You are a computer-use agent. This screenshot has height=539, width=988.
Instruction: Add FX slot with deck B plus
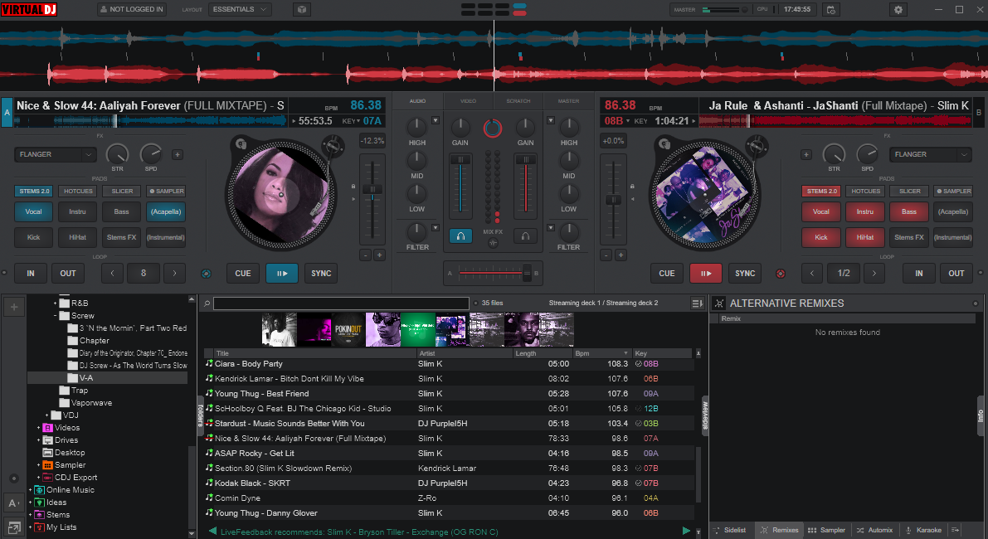pos(805,154)
